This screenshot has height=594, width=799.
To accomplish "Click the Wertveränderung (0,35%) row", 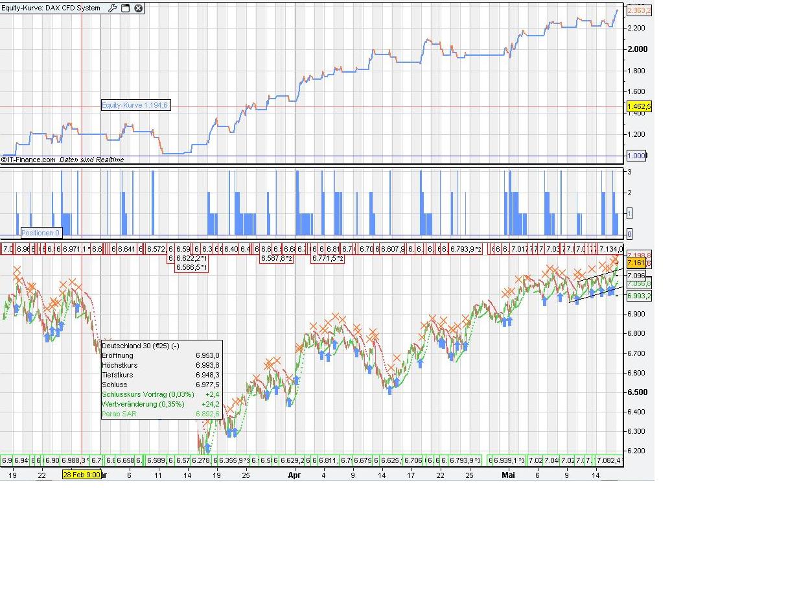I will pyautogui.click(x=161, y=404).
